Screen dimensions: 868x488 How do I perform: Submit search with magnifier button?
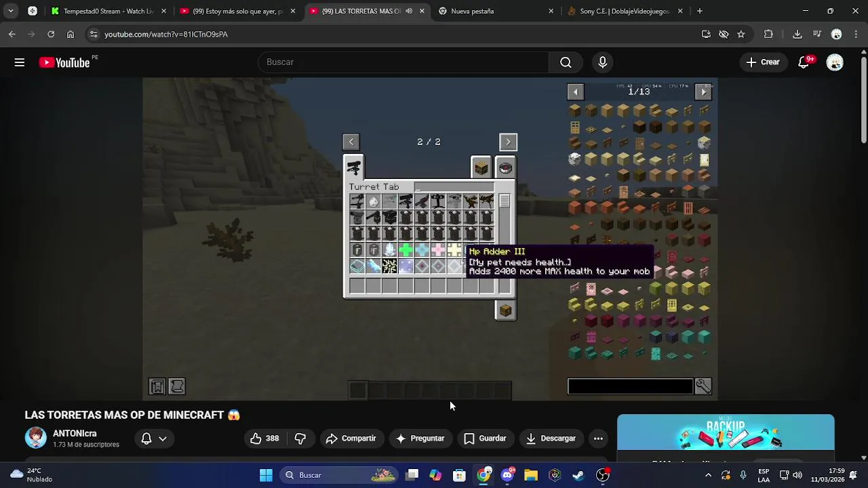tap(566, 62)
